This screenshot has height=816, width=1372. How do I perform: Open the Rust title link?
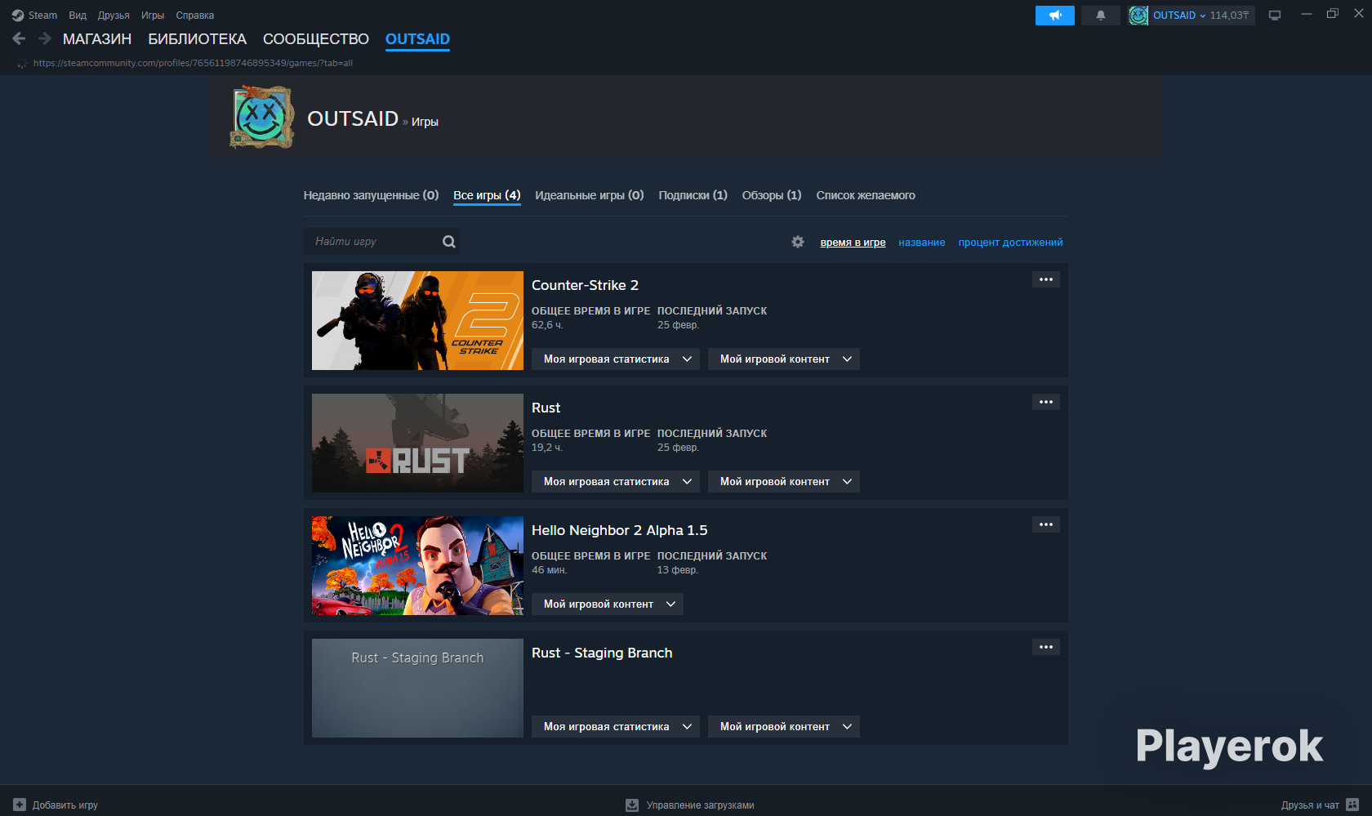point(546,408)
